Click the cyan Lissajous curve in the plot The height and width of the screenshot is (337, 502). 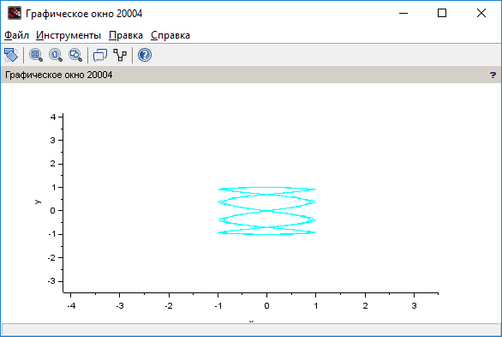coord(266,211)
